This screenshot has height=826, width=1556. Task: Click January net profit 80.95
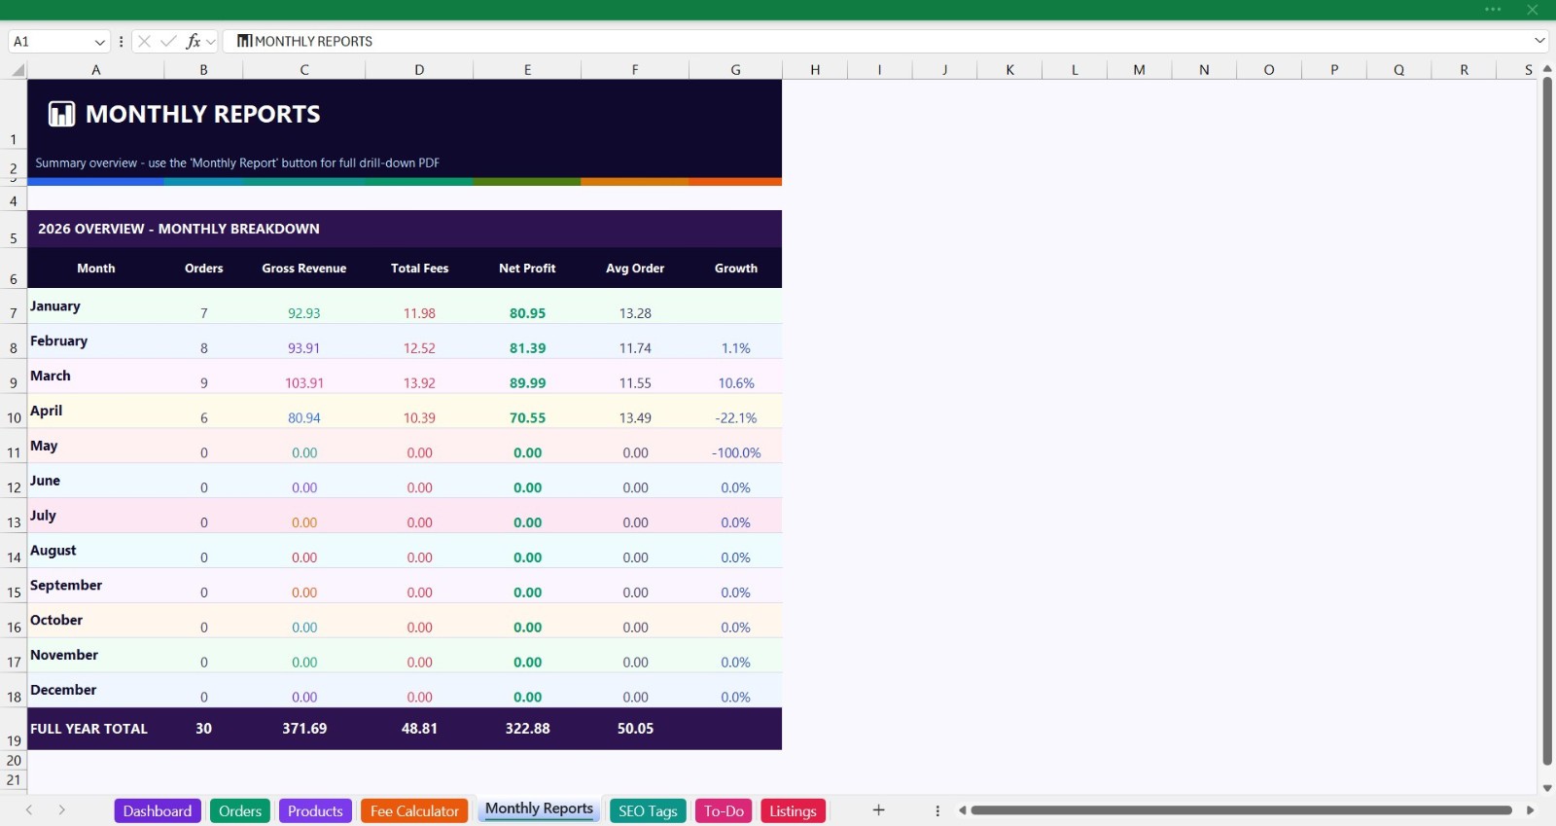pyautogui.click(x=527, y=305)
